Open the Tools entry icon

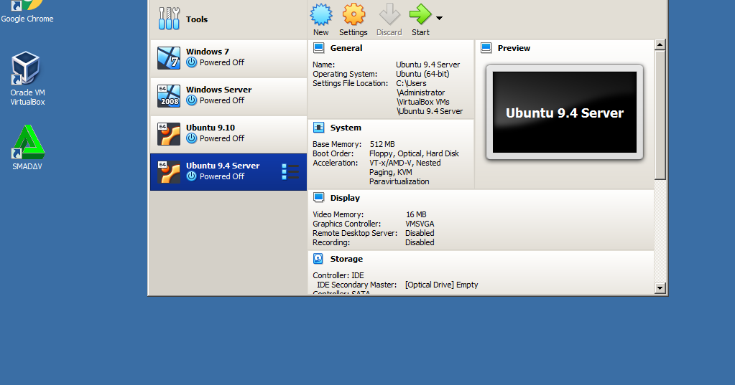click(x=169, y=19)
